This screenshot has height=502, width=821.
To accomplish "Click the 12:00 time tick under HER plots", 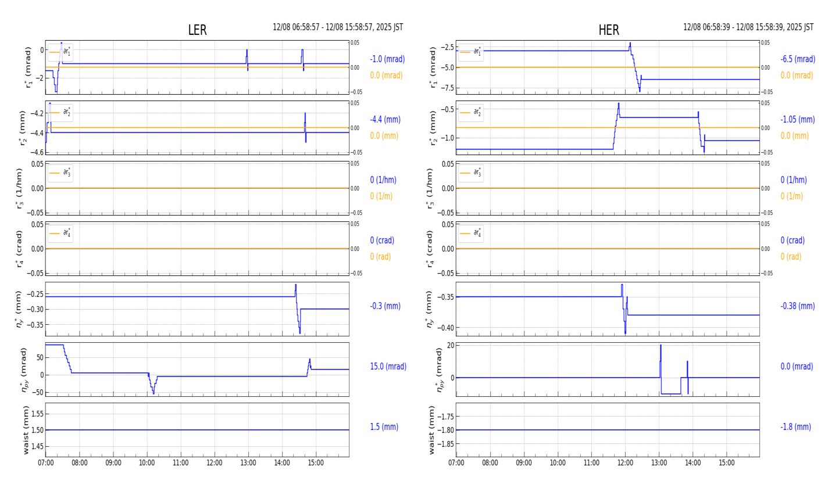I will (x=625, y=463).
